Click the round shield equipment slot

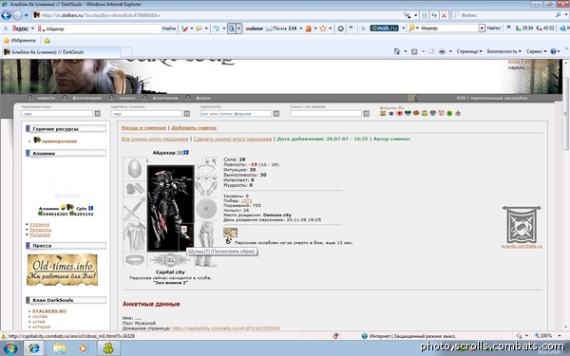[x=206, y=209]
